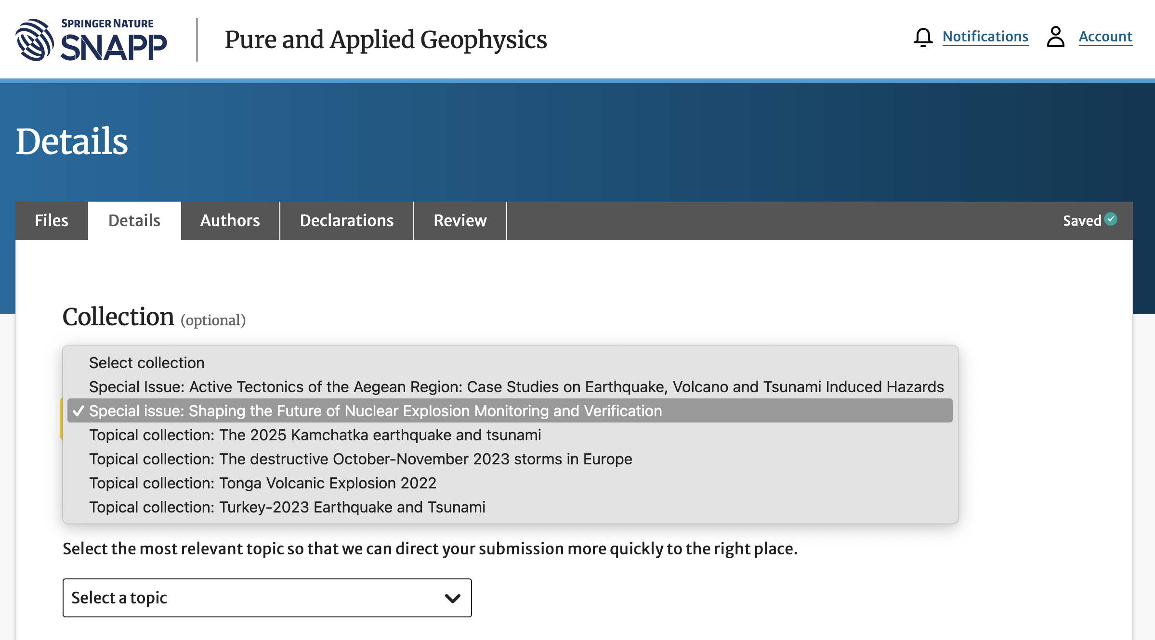Image resolution: width=1155 pixels, height=640 pixels.
Task: Select Turkey-2023 Earthquake and Tsunami collection
Action: pyautogui.click(x=287, y=507)
